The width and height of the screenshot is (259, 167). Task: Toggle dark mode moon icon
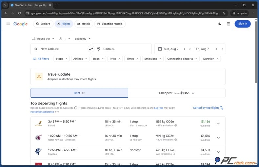pyautogui.click(x=220, y=24)
